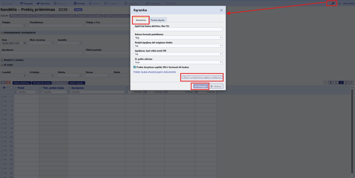Click Atmesti in the top toolbar

pos(79,3)
